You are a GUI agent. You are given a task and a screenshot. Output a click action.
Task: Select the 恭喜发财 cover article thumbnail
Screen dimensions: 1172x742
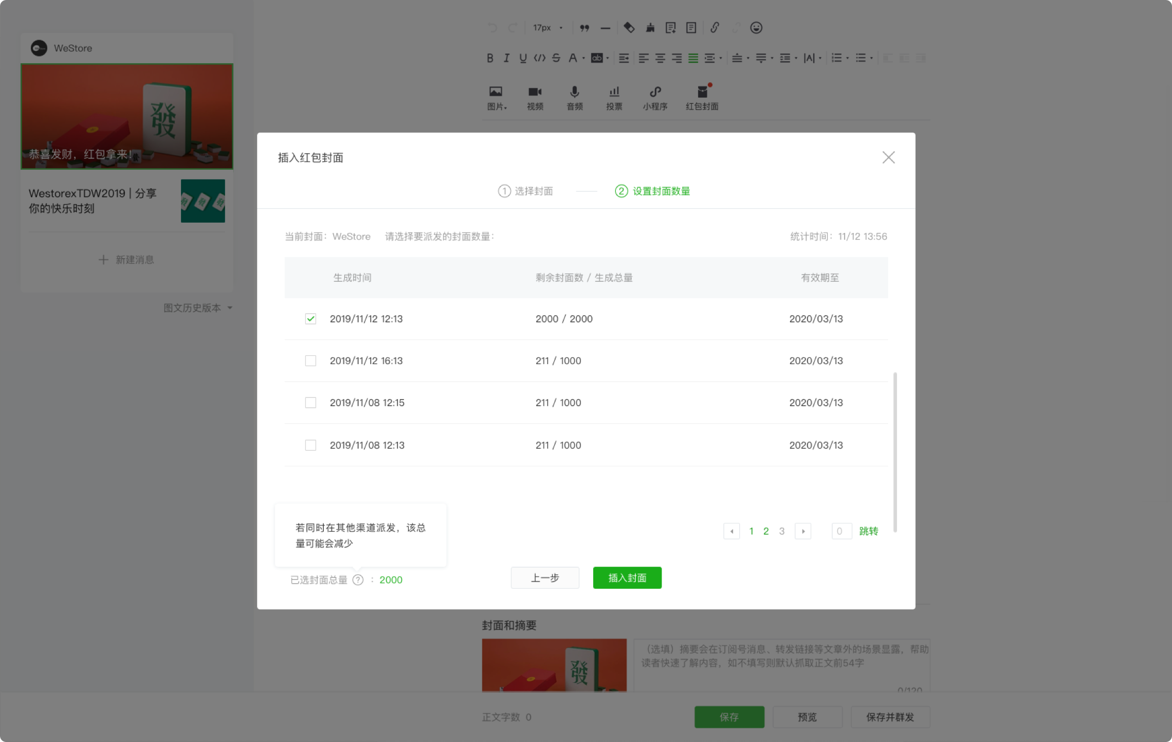pyautogui.click(x=127, y=116)
